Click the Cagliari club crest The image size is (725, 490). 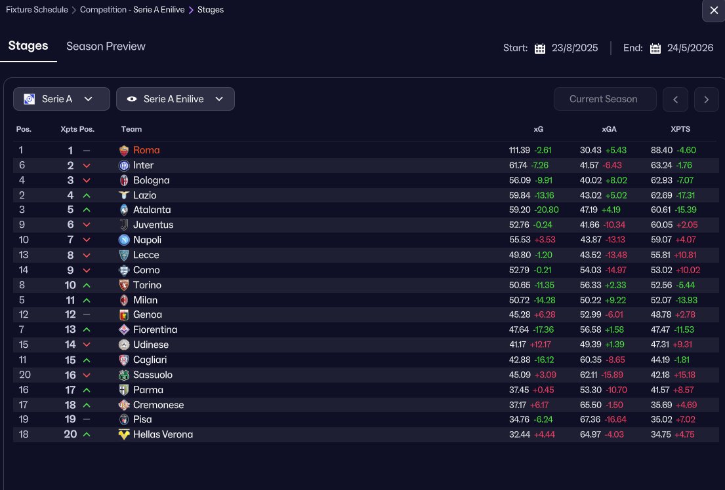[x=124, y=360]
